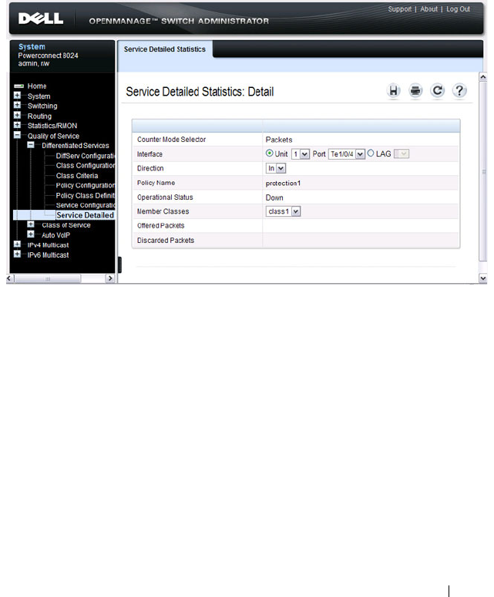Open the Port Te1/0/4 dropdown
Viewport: 494px width, 597px height.
(347, 154)
